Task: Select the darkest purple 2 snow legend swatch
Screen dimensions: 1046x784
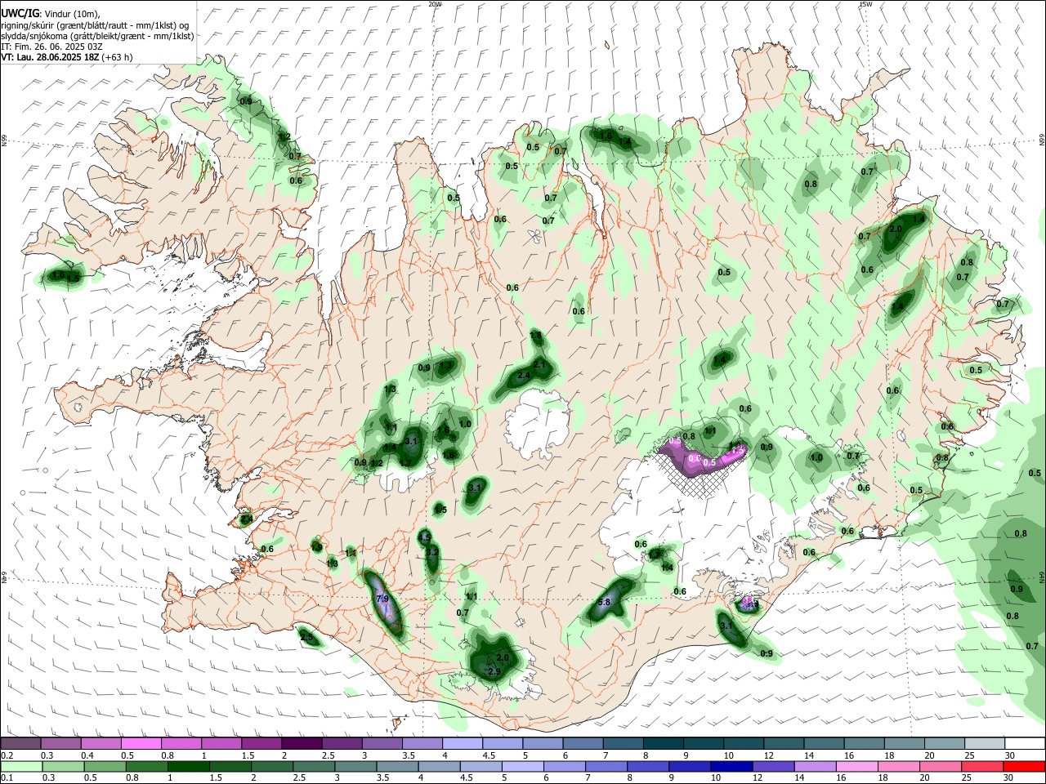Action: tap(302, 743)
